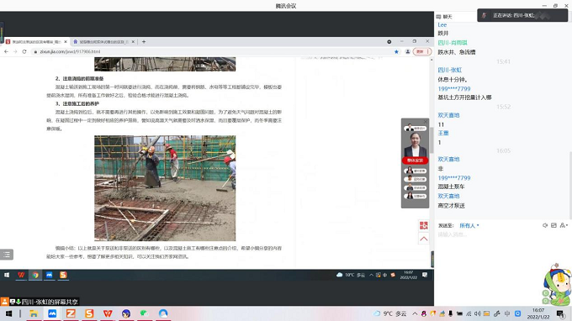This screenshot has height=321, width=572.
Task: Show hidden system tray icons
Action: tap(415, 313)
